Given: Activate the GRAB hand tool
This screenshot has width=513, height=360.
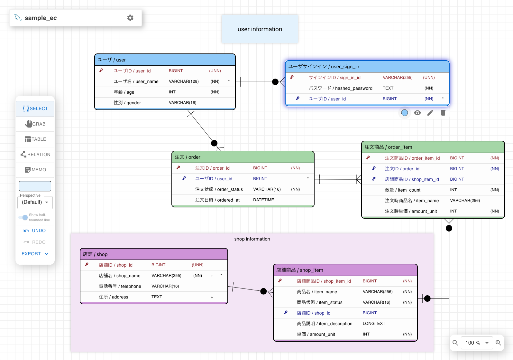Looking at the screenshot, I should tap(35, 124).
